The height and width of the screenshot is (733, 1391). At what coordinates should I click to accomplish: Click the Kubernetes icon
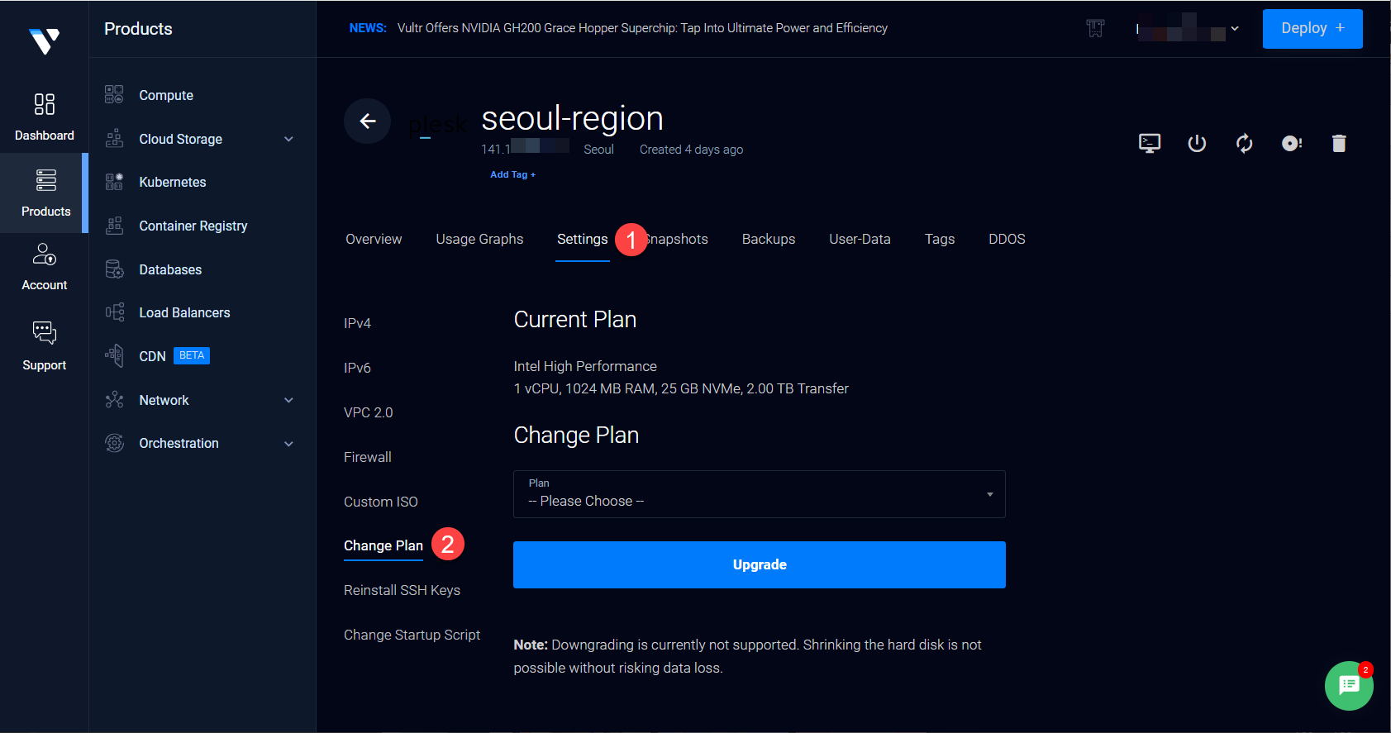(x=114, y=182)
